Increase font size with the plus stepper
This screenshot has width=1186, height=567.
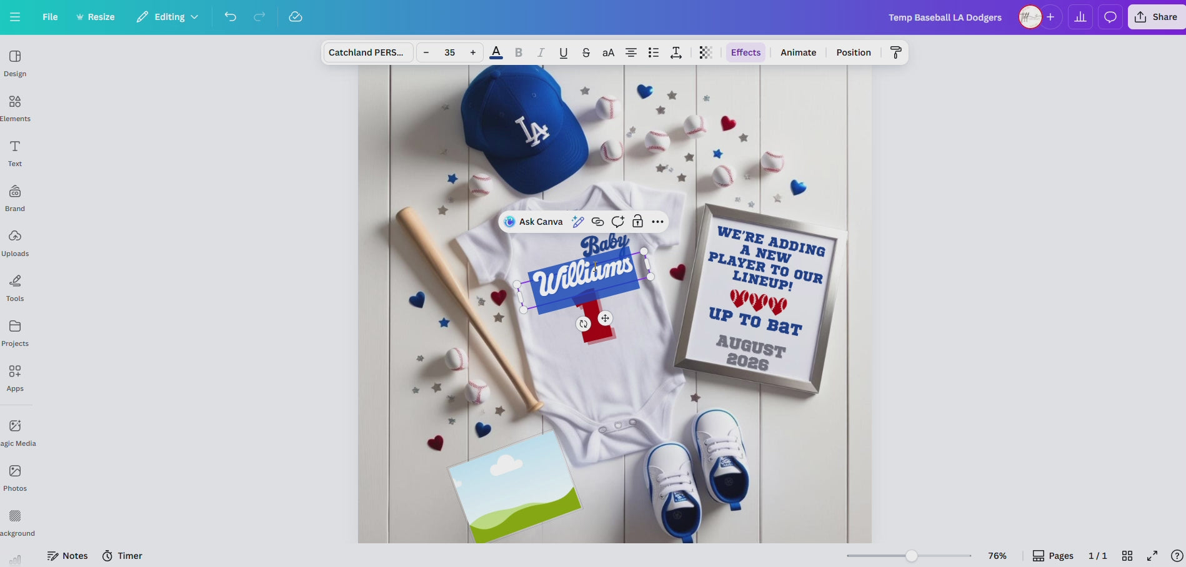click(472, 52)
